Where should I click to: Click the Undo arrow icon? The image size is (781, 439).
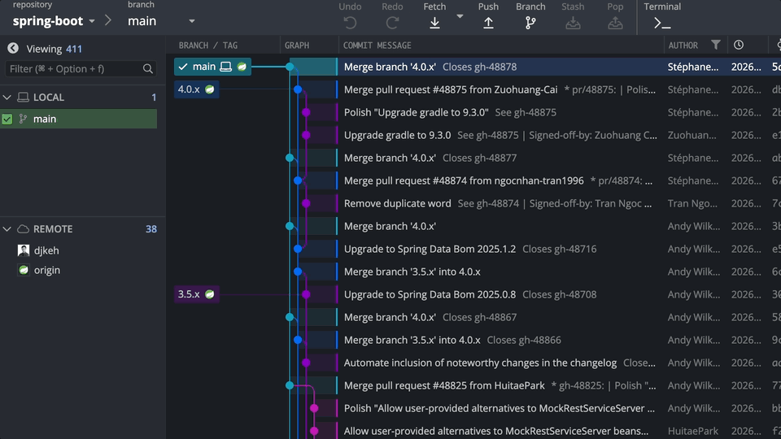point(350,23)
